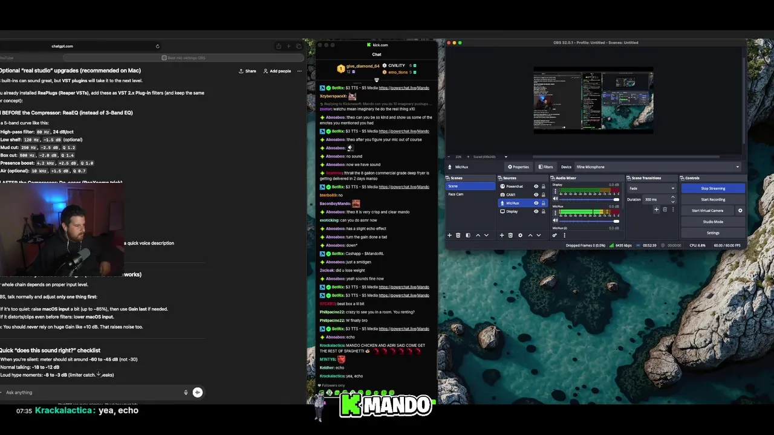Add a new scene with plus icon
The height and width of the screenshot is (435, 774).
coord(449,235)
